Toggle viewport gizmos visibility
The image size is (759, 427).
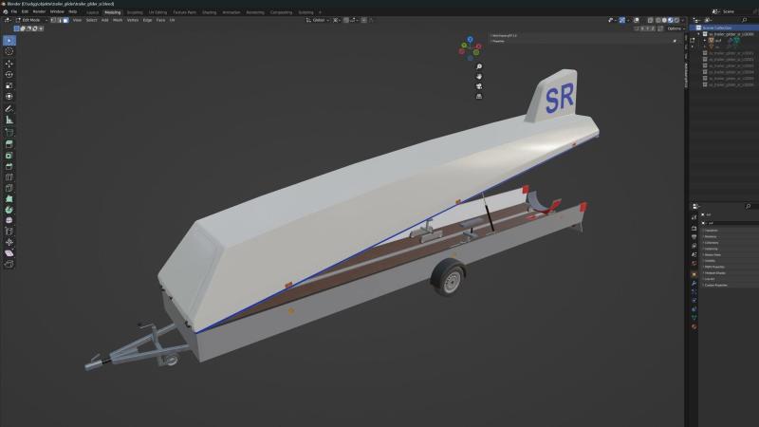pos(622,20)
